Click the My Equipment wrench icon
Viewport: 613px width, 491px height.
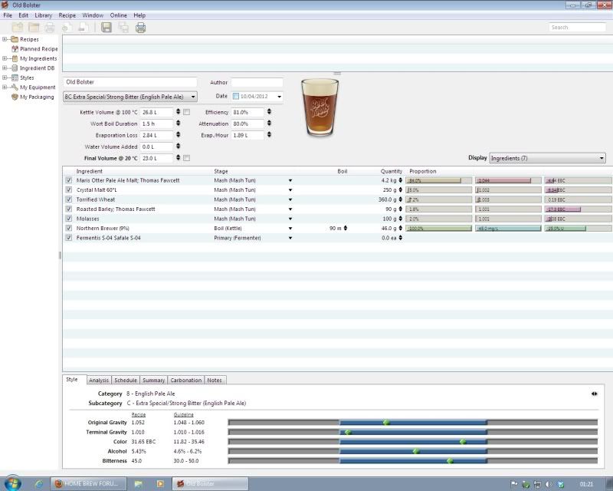15,87
